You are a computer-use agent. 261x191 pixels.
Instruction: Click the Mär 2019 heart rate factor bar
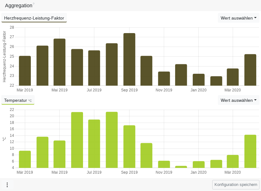25,71
